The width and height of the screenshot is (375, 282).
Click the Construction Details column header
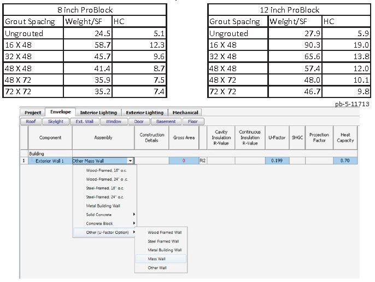coord(151,137)
